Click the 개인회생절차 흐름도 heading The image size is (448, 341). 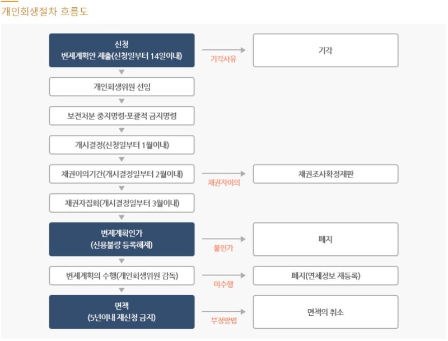click(x=45, y=12)
